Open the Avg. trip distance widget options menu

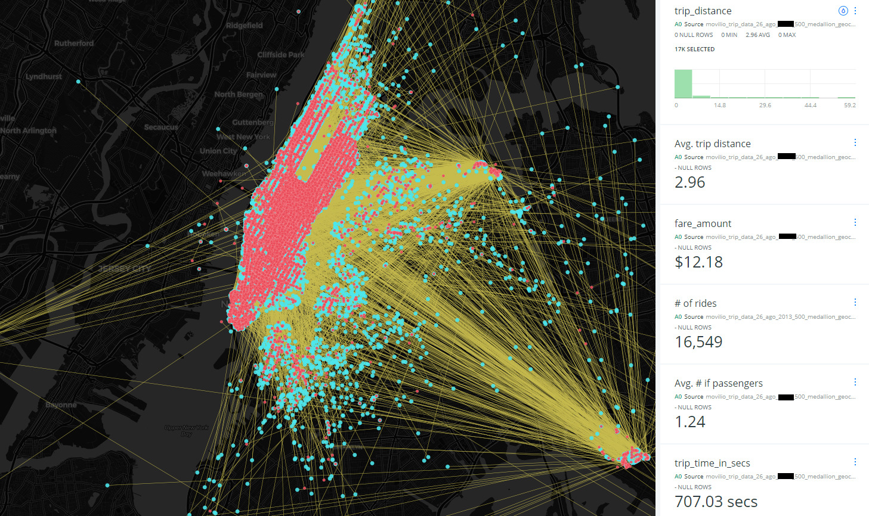855,142
